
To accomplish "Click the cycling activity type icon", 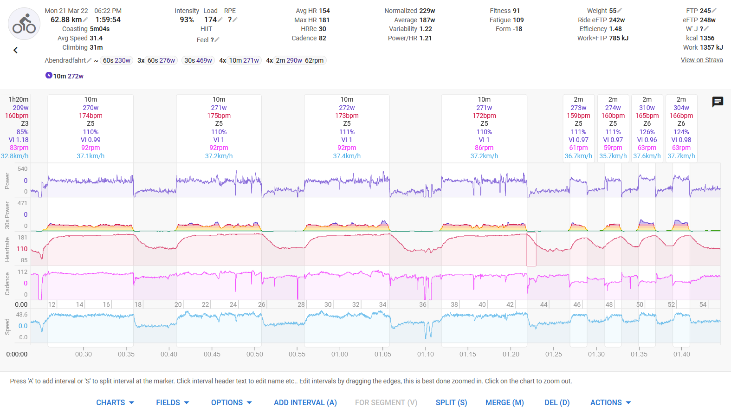I will click(x=24, y=24).
